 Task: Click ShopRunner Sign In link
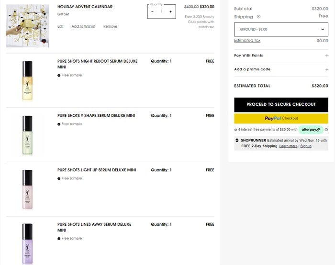[x=306, y=146]
